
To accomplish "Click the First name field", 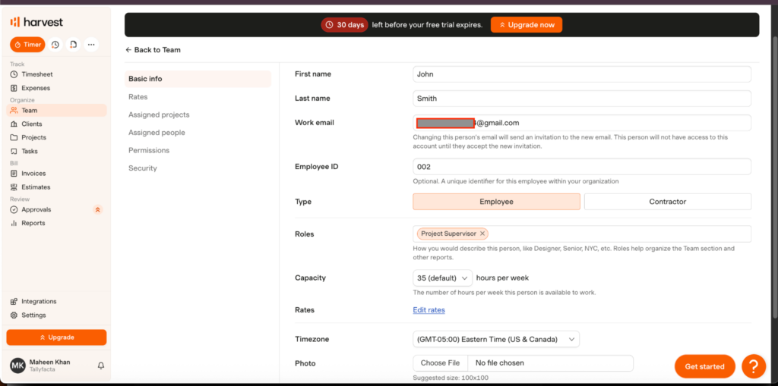I will pos(582,74).
